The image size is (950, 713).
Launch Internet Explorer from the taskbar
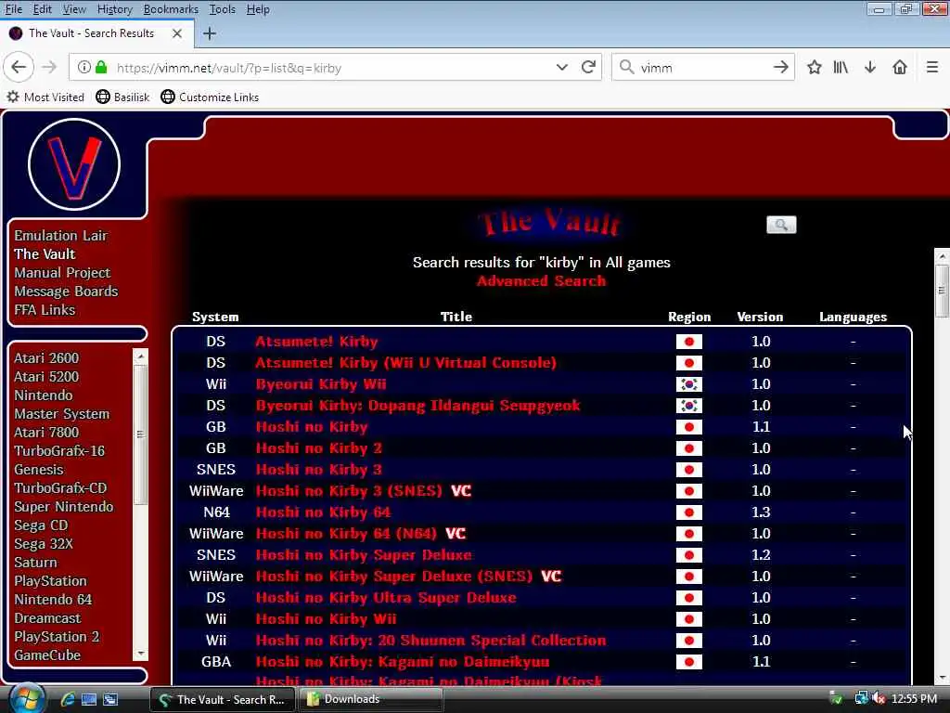(67, 699)
